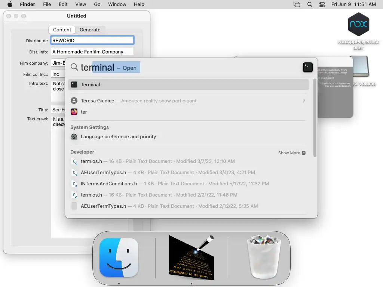This screenshot has width=383, height=287.
Task: Click the person icon beside Teresa Giudice
Action: tap(74, 101)
